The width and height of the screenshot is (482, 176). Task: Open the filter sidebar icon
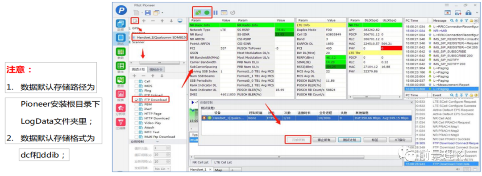coord(121,124)
